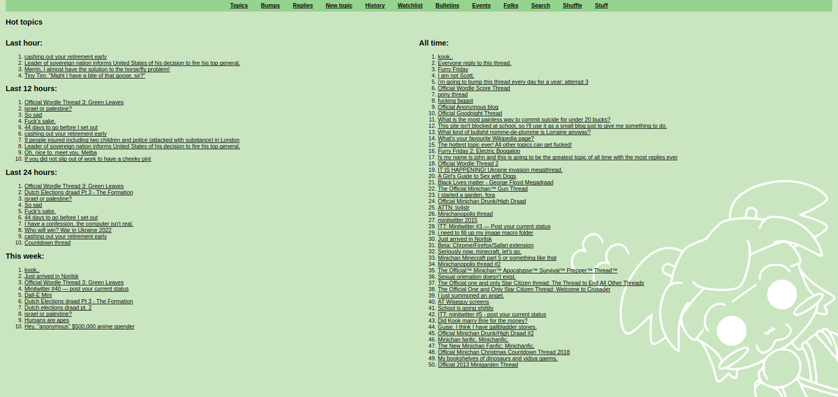Open 'Furry Friday' in All time list

pyautogui.click(x=453, y=70)
